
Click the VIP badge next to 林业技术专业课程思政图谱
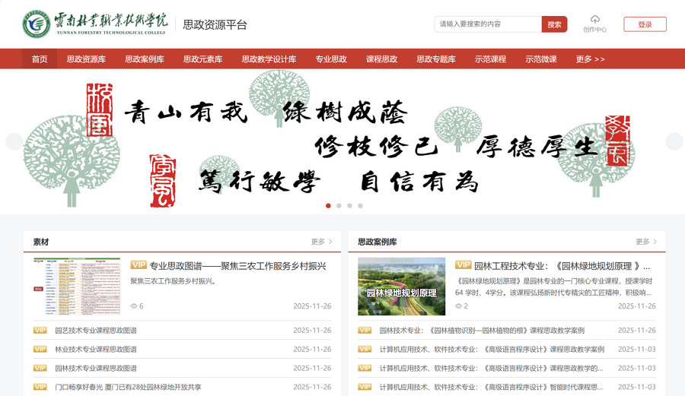[40, 350]
